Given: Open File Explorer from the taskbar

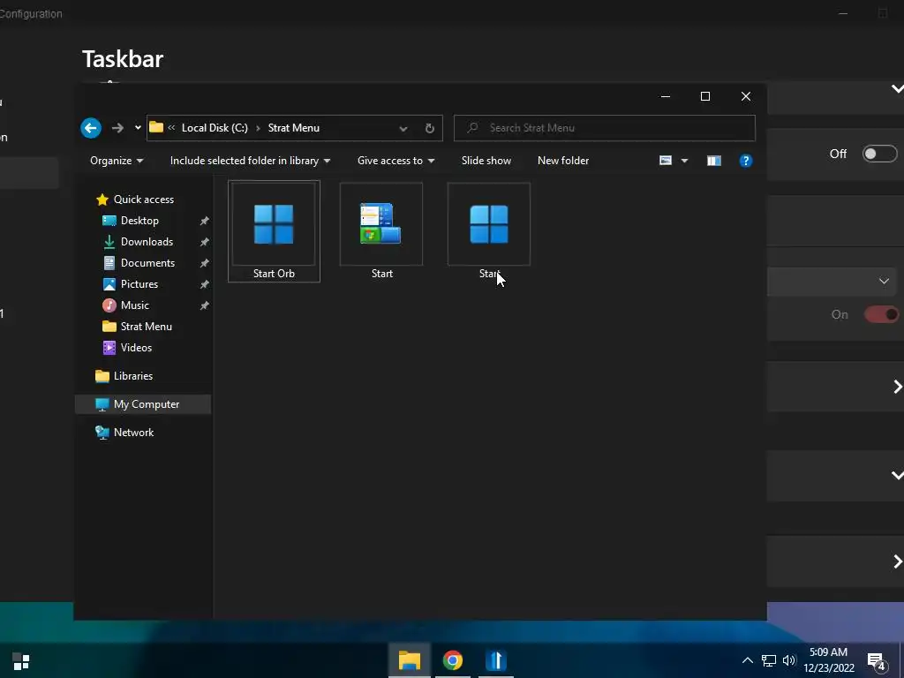Looking at the screenshot, I should click(x=410, y=660).
